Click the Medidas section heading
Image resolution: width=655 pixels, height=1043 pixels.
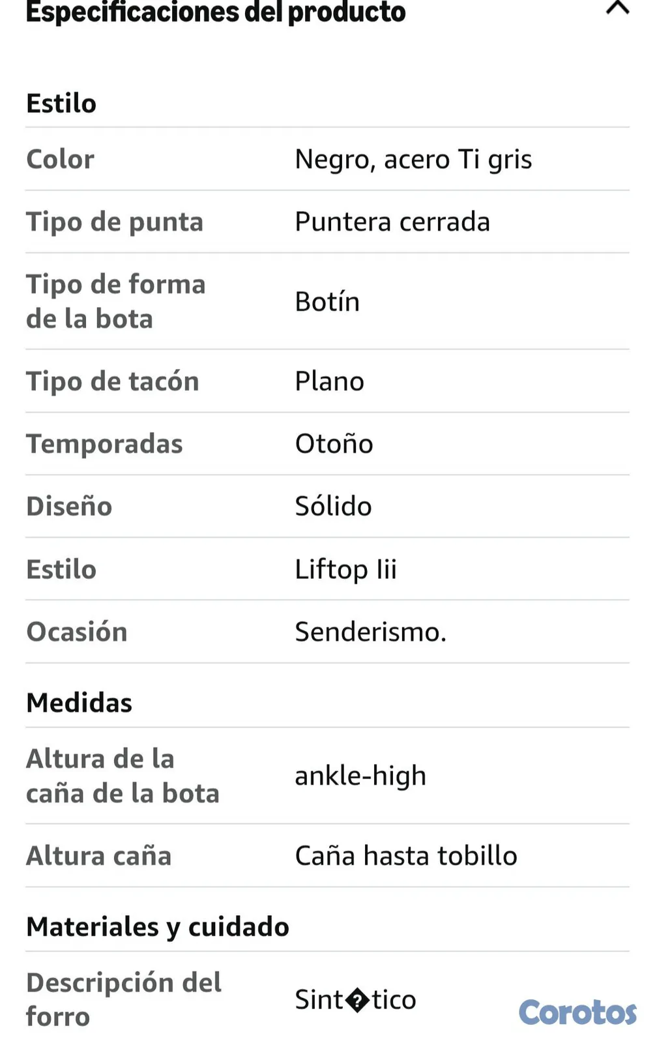[x=79, y=703]
